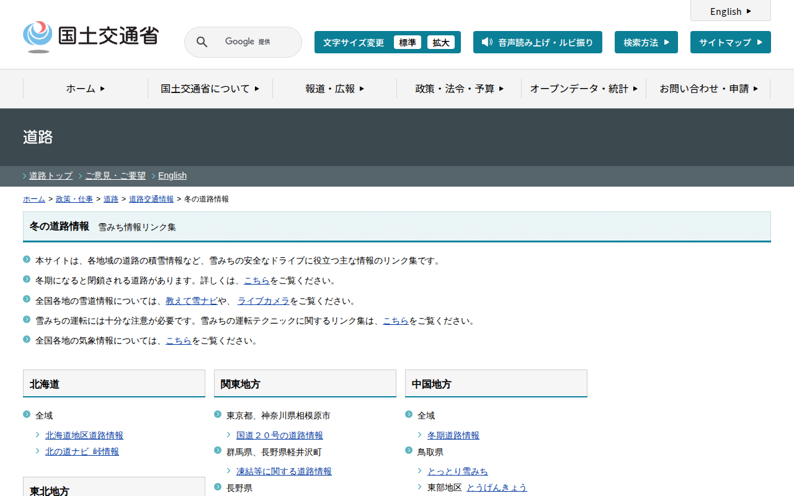Click the magnifying glass search icon
Screen dimensions: 794x496
click(x=202, y=42)
